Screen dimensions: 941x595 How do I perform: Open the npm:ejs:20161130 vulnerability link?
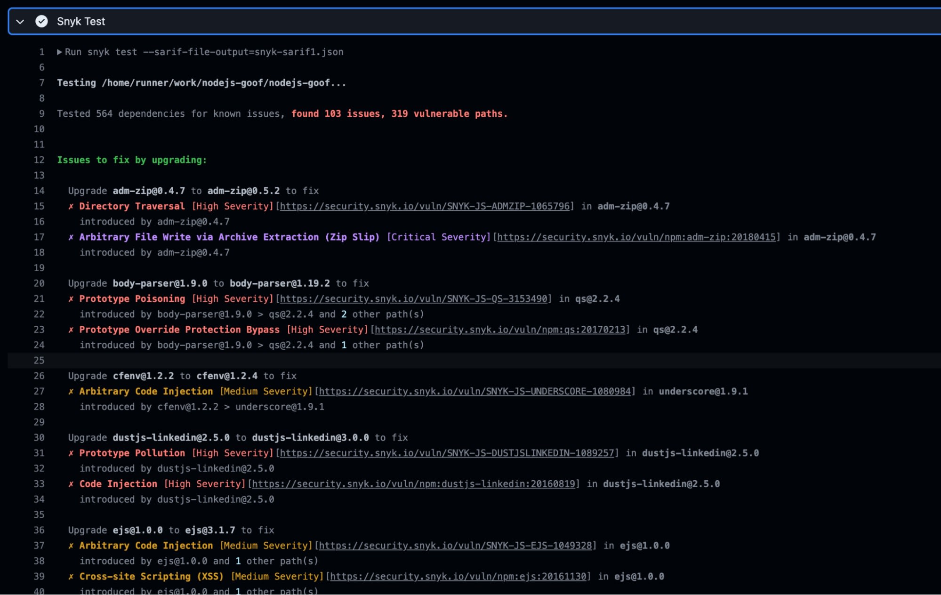[x=458, y=577]
